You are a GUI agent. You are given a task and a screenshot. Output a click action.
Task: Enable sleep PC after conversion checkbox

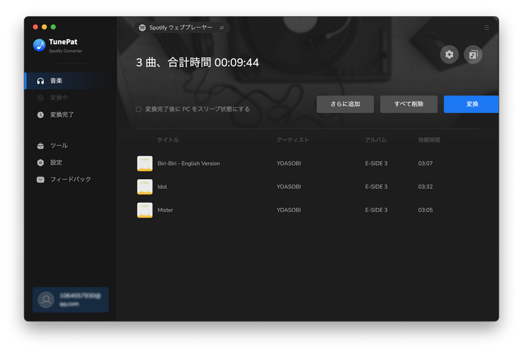pyautogui.click(x=139, y=109)
